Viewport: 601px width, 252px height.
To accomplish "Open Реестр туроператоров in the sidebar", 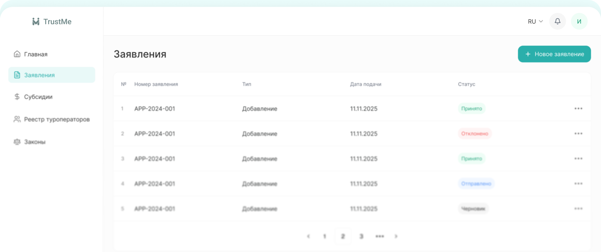I will tap(56, 119).
